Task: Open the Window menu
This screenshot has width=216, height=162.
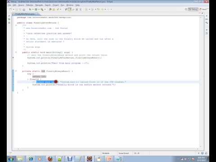Action: click(70, 5)
